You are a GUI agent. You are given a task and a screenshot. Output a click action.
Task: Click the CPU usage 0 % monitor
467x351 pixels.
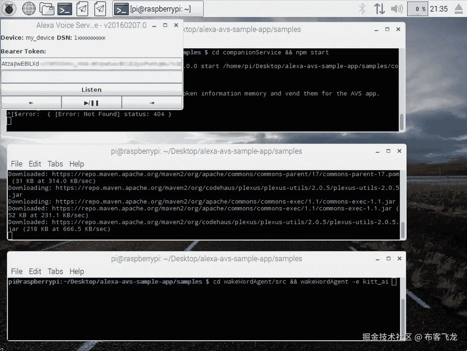[x=418, y=9]
